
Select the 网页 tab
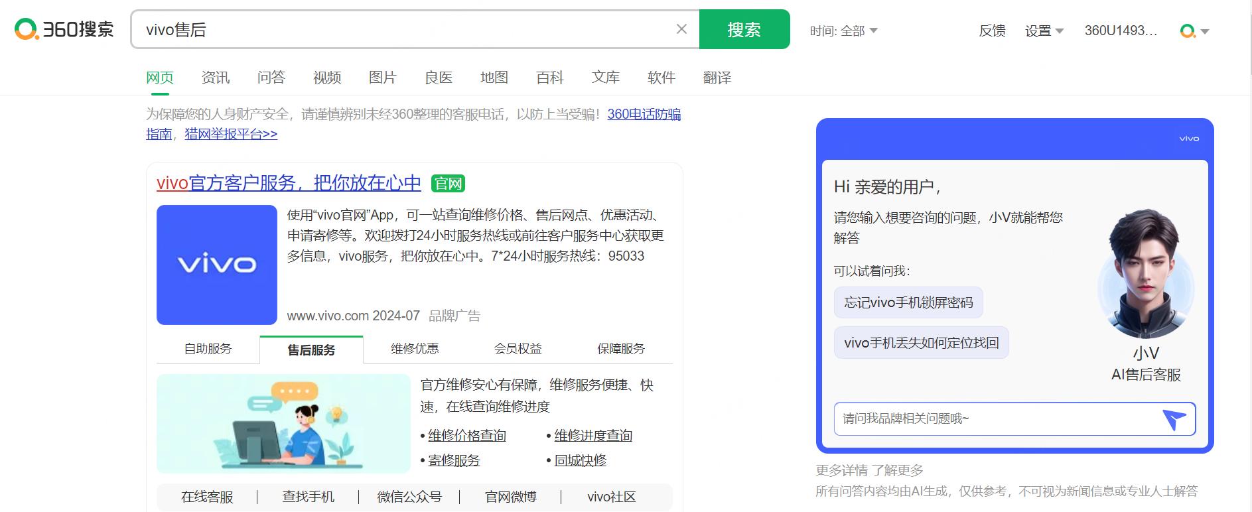[160, 78]
